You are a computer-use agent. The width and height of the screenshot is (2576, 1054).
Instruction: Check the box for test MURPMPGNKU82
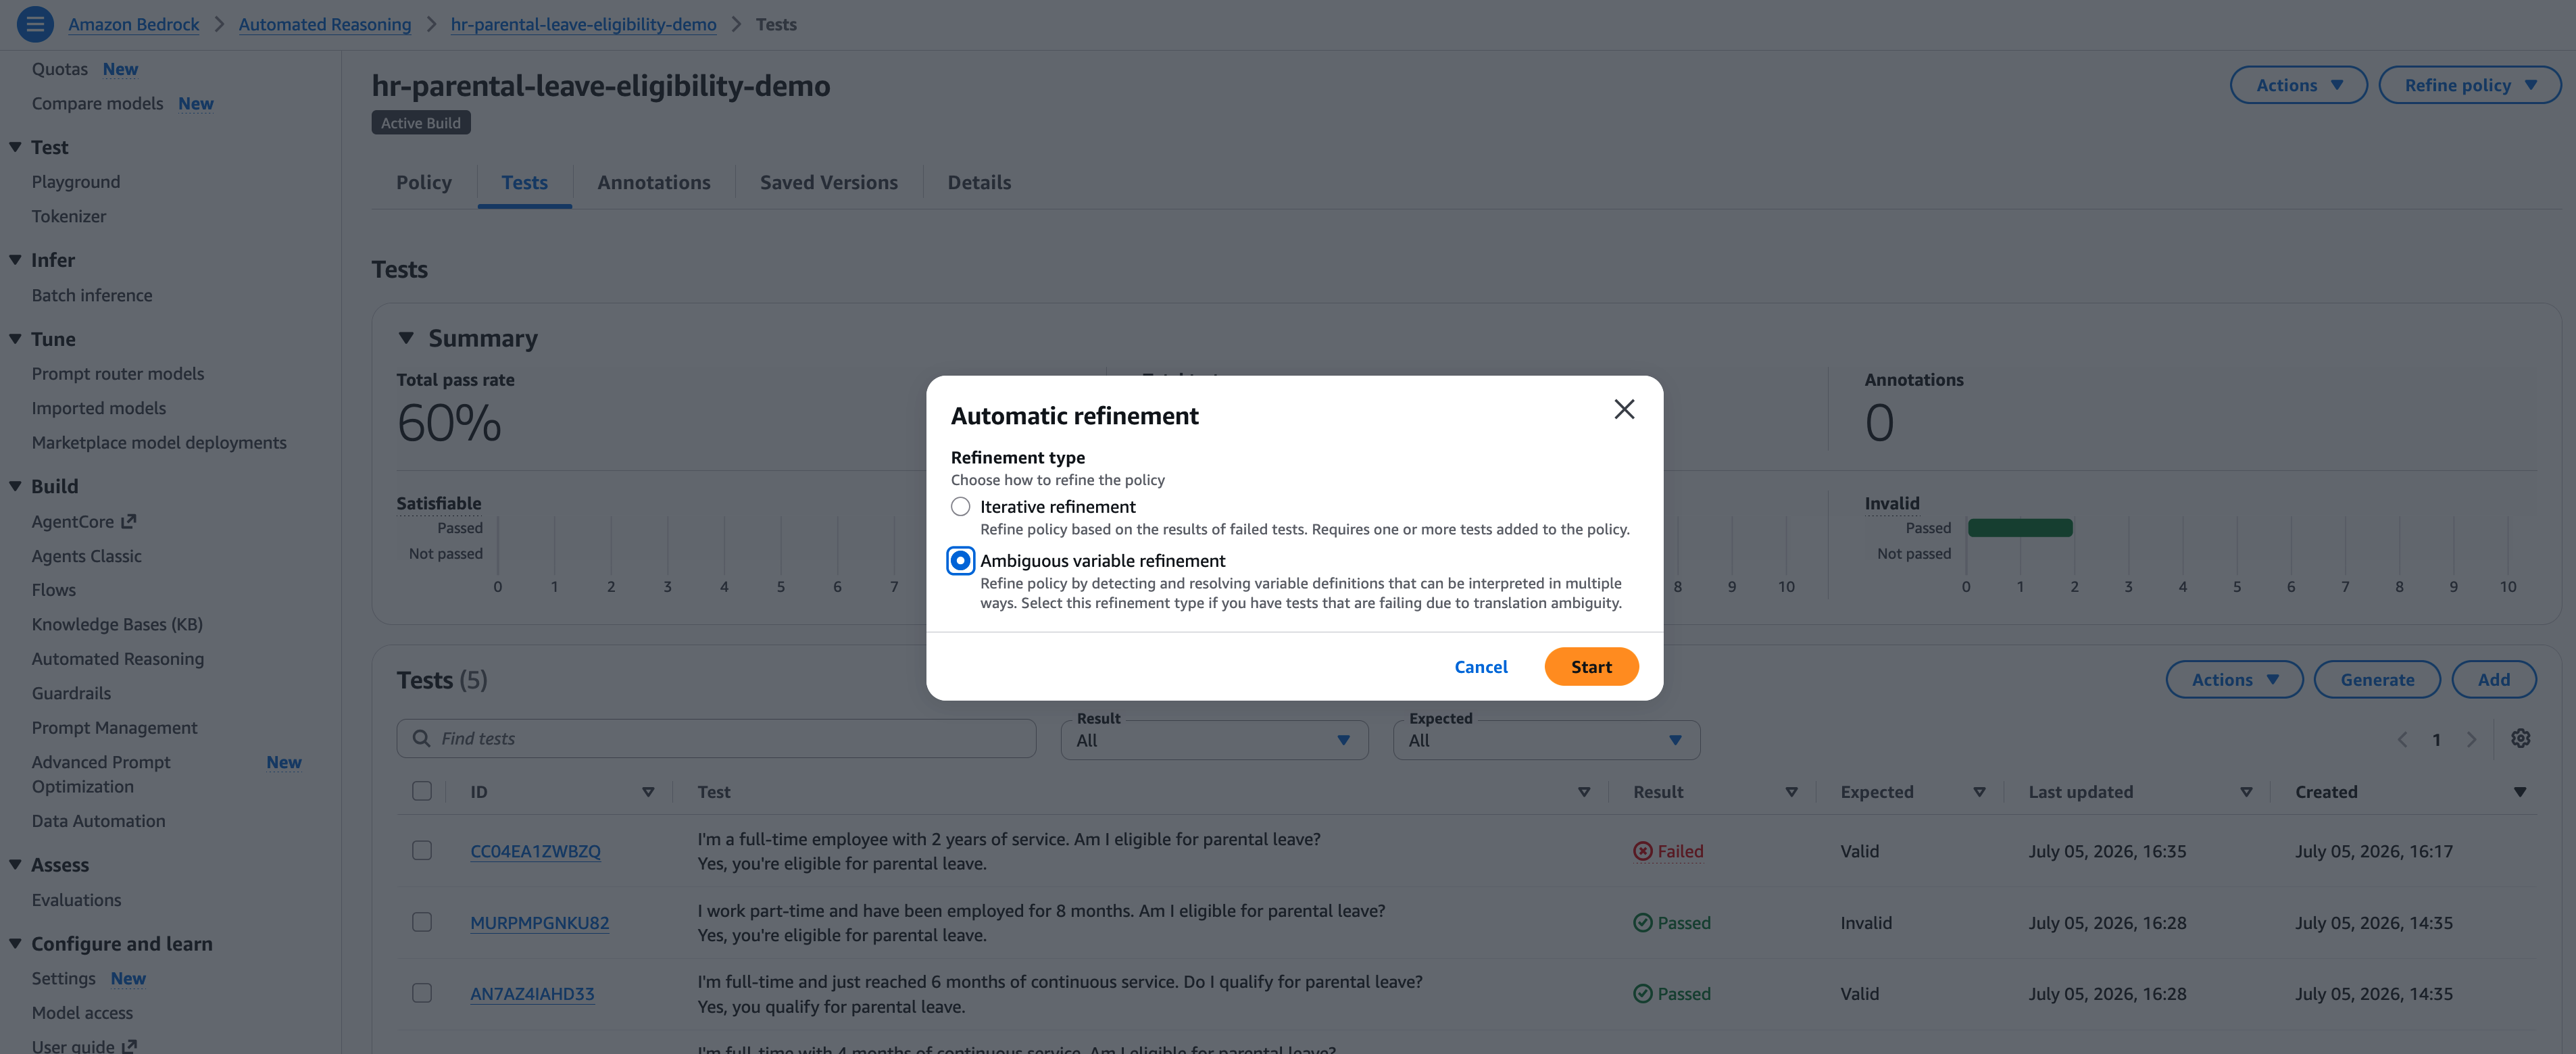click(x=422, y=921)
